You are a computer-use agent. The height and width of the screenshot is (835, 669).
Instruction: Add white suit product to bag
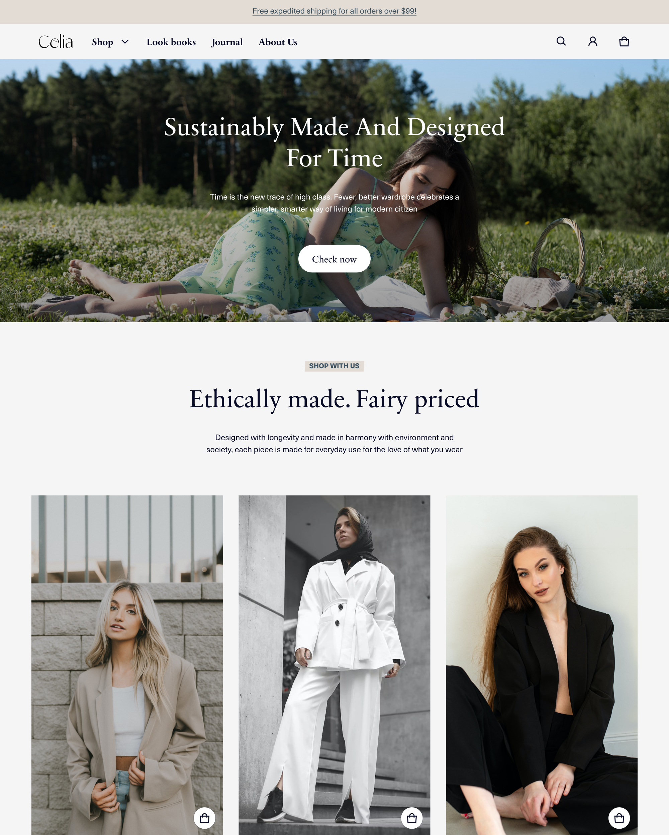click(412, 818)
